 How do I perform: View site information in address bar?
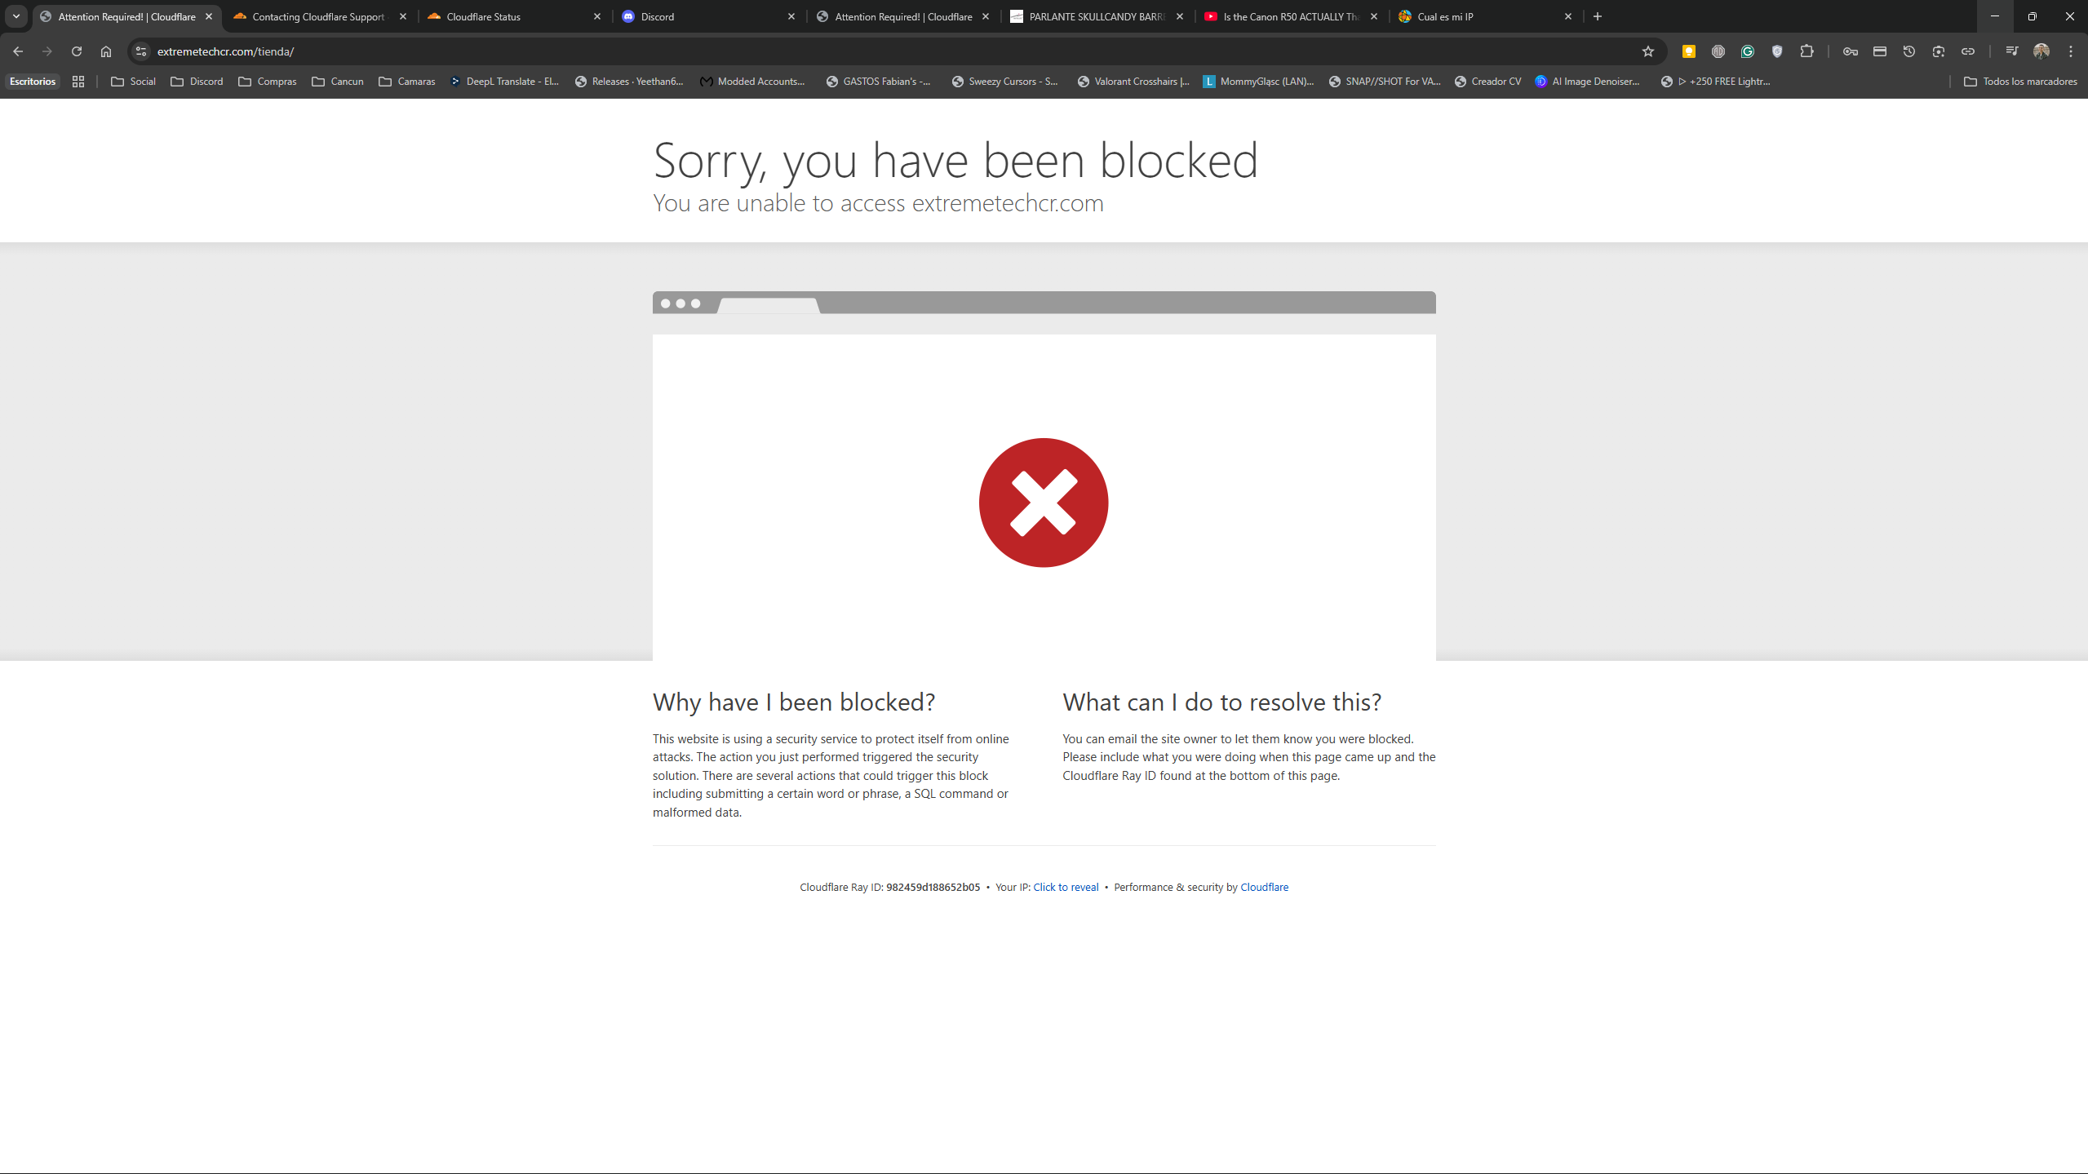(x=140, y=51)
